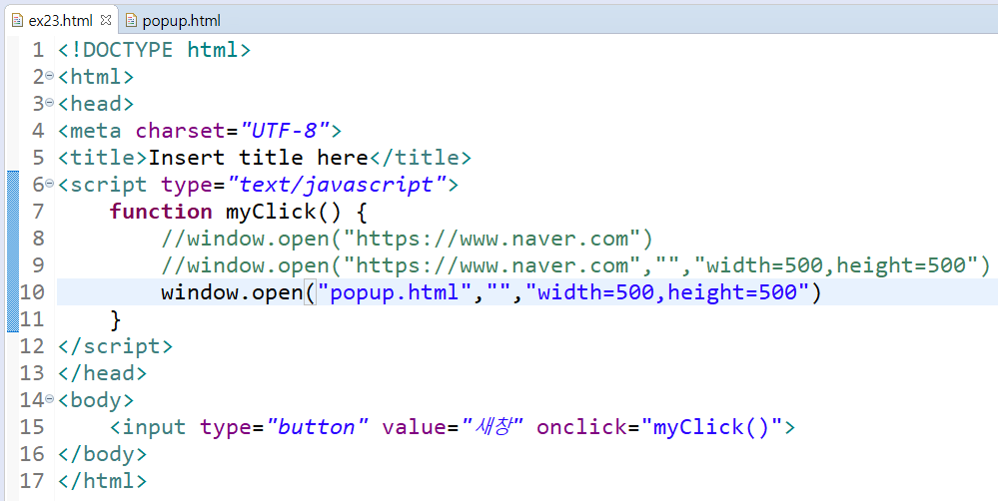Click the commented naver.com line 8

click(x=408, y=239)
